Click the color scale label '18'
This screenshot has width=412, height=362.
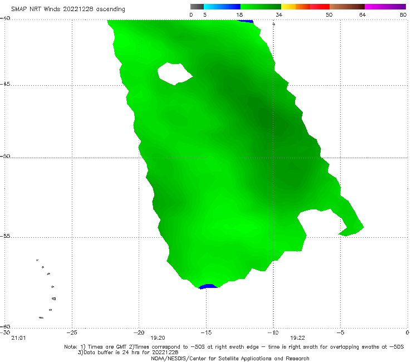239,14
